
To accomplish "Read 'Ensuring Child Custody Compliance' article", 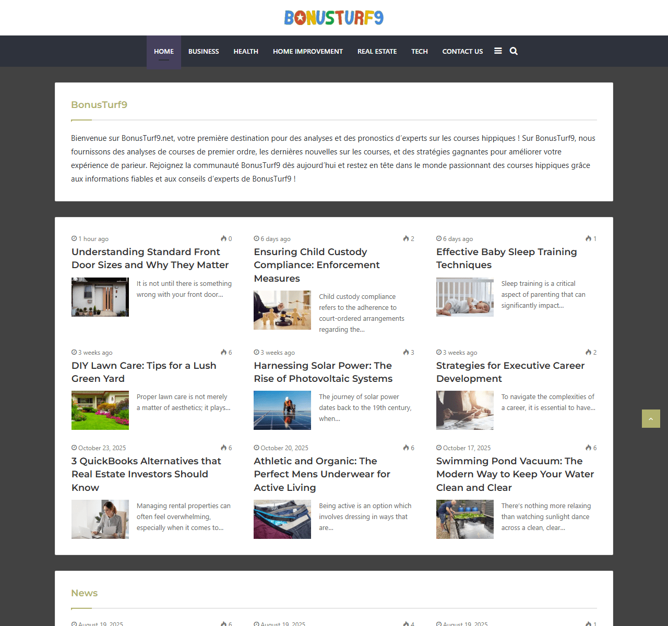I will tap(316, 265).
